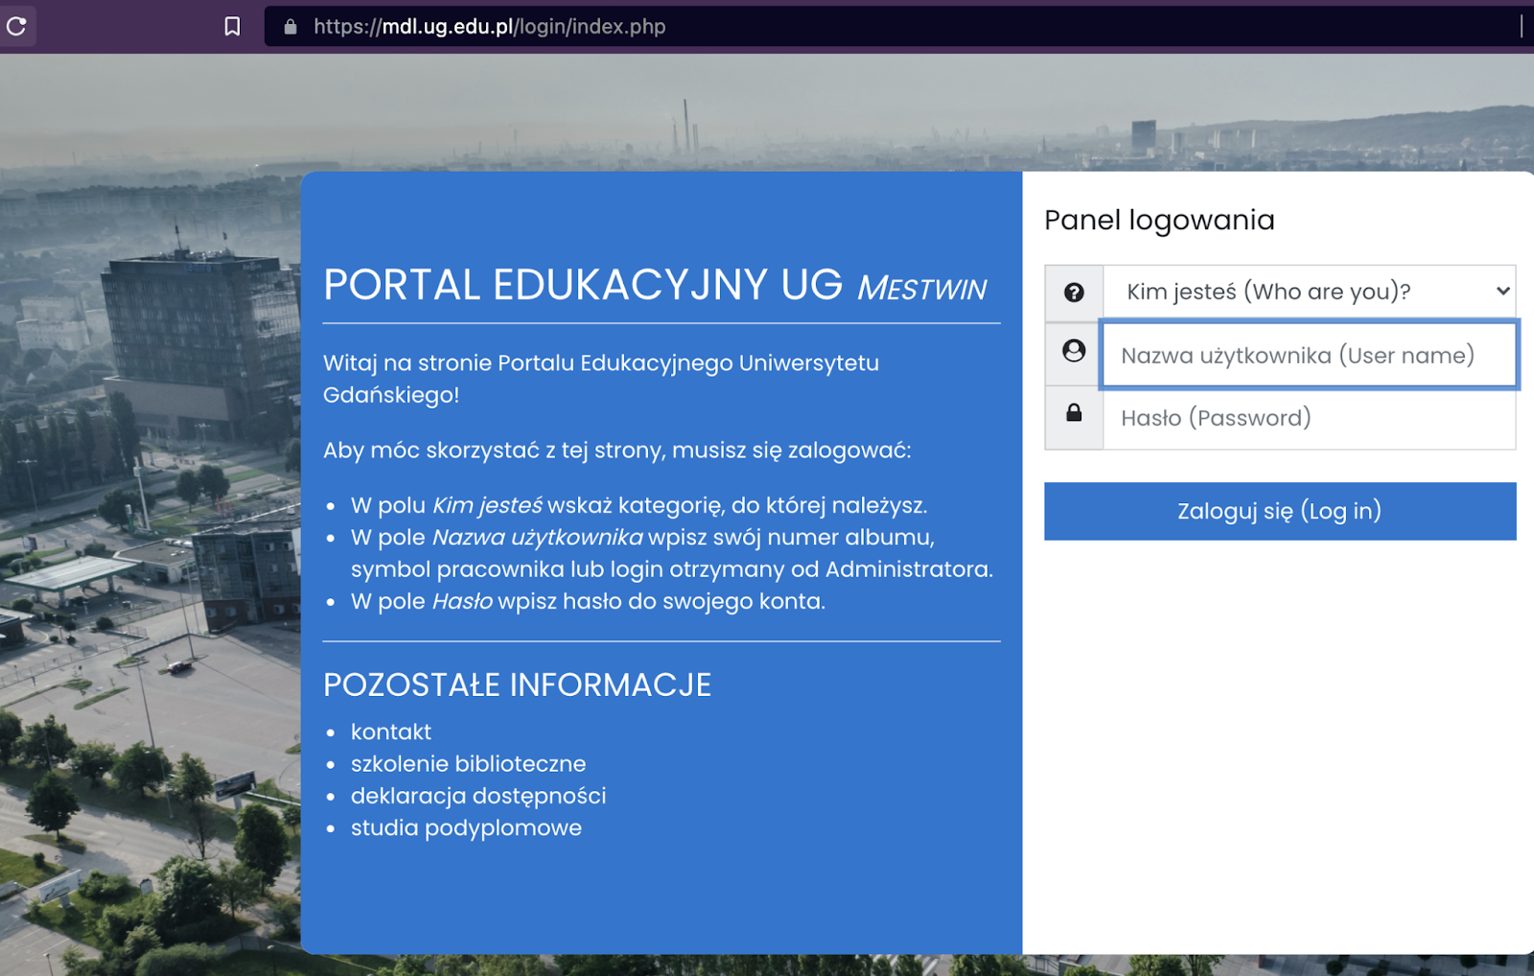Click the 'W pole Nazwa użytkownika' bullet text
Viewport: 1534px width, 976px height.
671,553
